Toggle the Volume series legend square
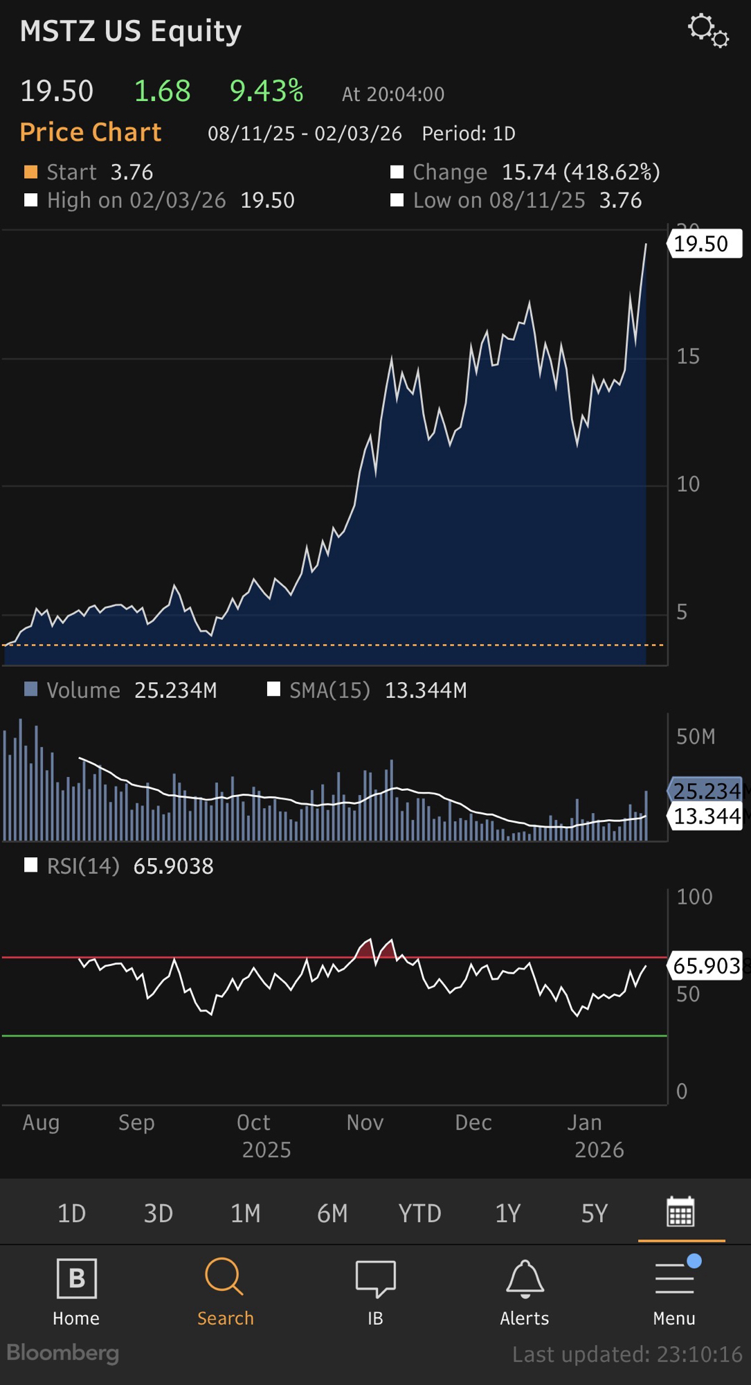Screen dimensions: 751x1385 [30, 689]
